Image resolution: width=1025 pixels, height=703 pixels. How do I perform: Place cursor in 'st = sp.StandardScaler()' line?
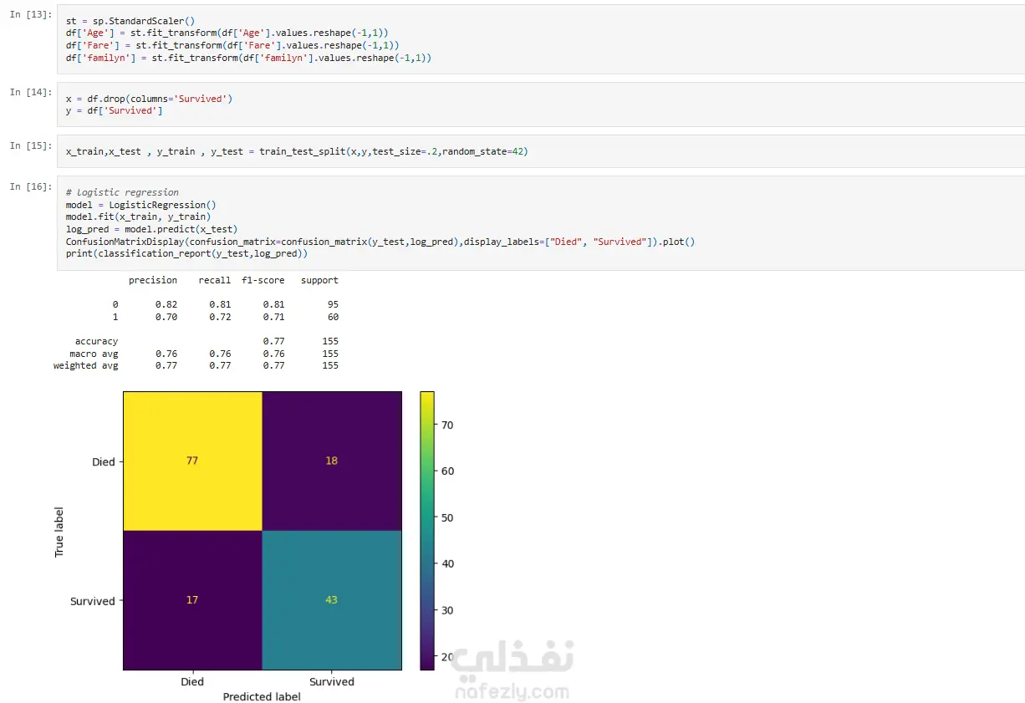click(x=130, y=19)
